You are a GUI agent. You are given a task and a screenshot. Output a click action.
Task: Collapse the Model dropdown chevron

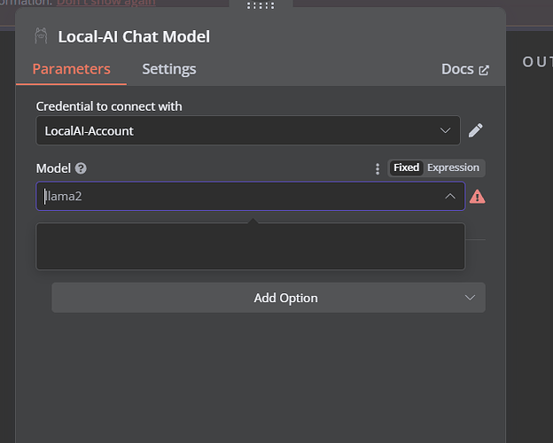(450, 196)
